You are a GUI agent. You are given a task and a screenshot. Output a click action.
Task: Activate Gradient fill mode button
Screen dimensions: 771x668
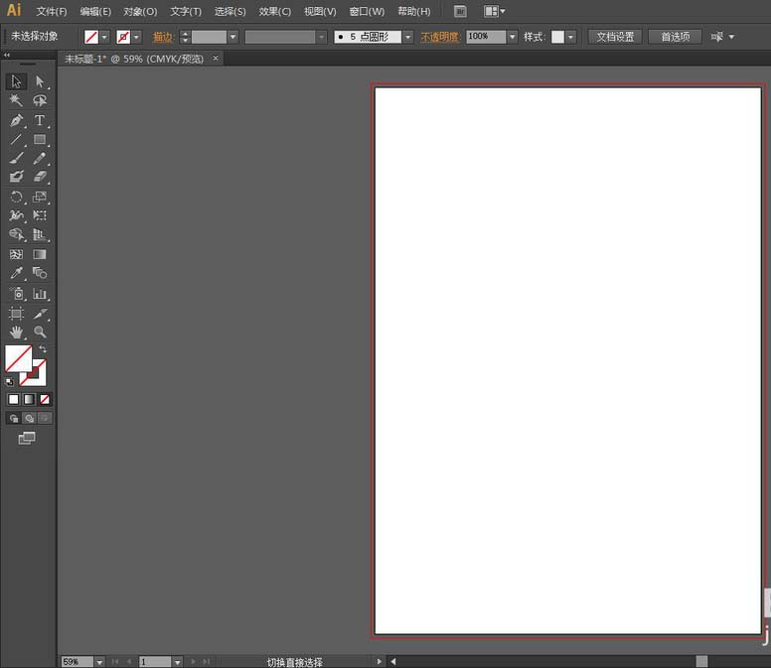(29, 399)
